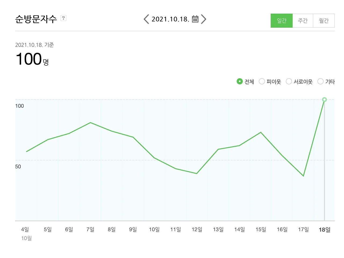Screen dimensions: 344x258
Task: Click the question mark help icon
Action: 63,18
